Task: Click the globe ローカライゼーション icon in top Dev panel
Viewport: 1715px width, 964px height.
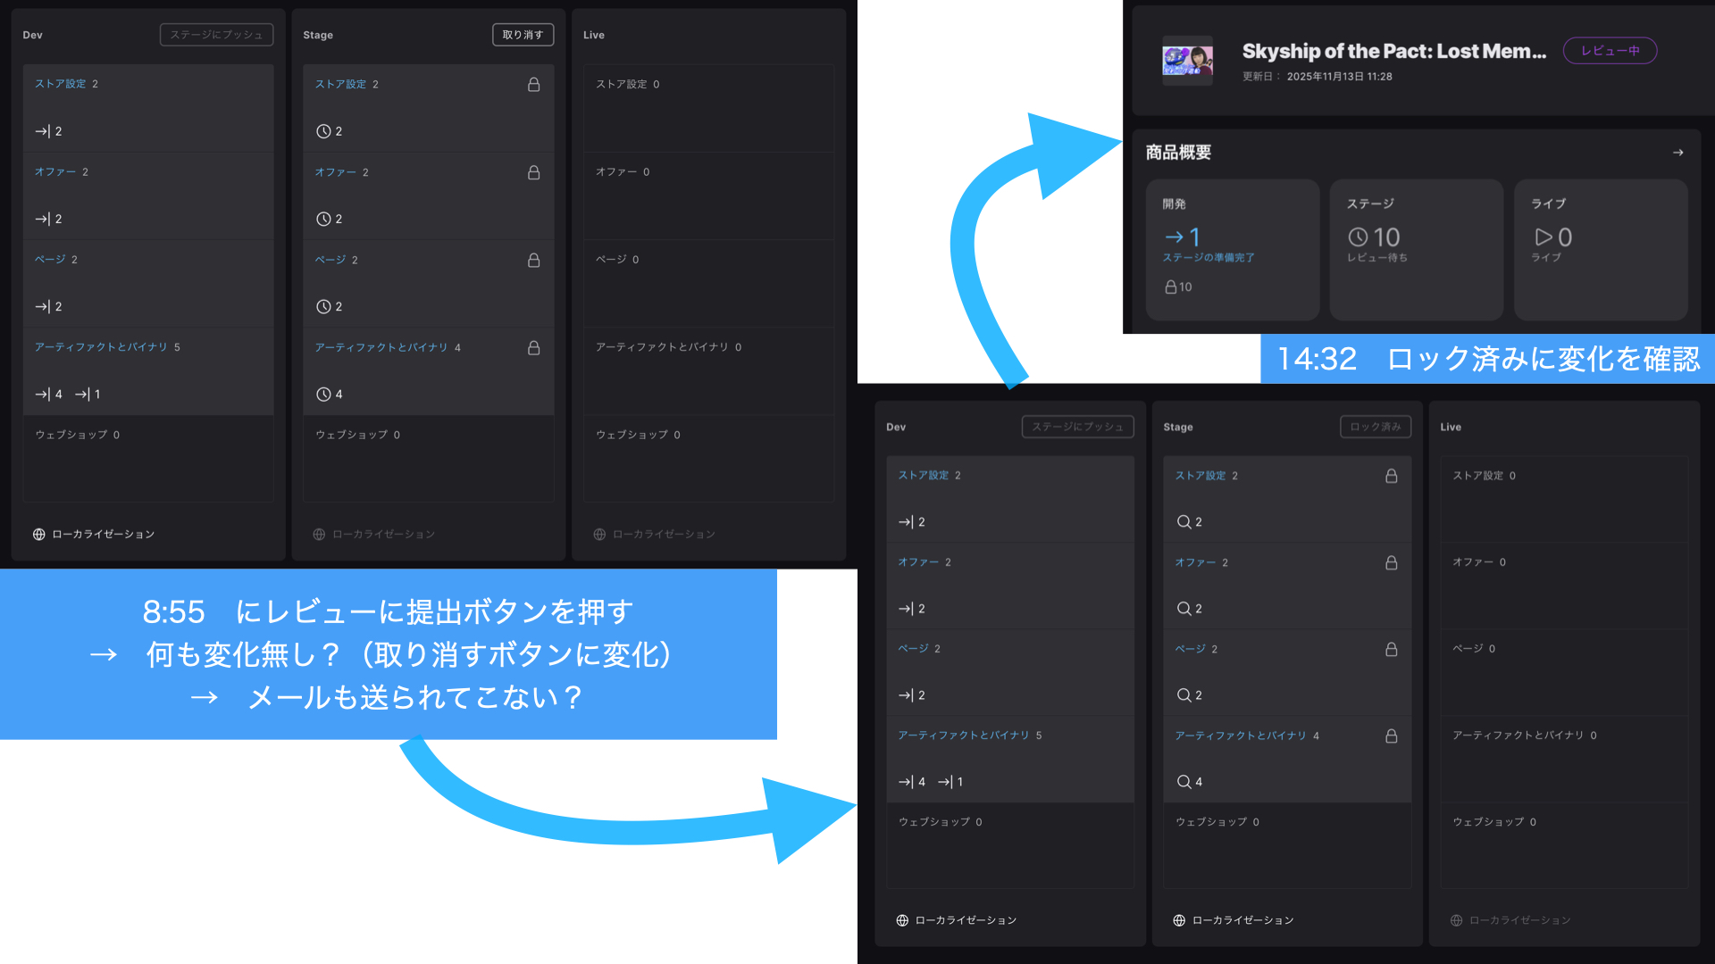Action: (39, 534)
